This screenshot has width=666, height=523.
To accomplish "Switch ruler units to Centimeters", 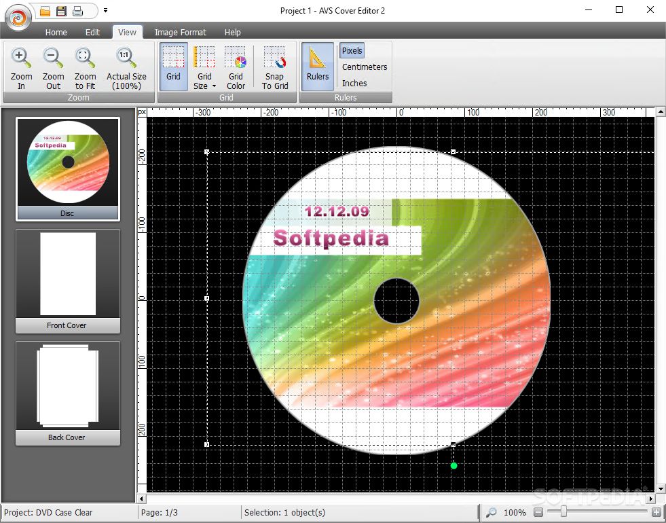I will (x=364, y=67).
